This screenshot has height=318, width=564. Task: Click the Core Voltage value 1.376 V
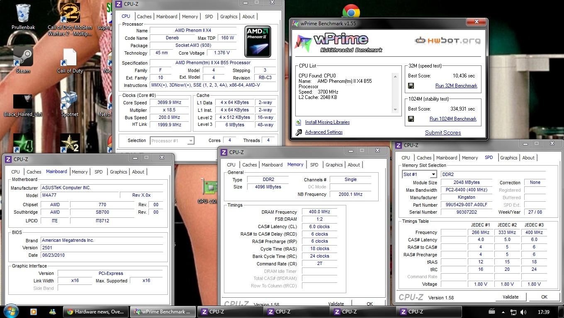(221, 53)
